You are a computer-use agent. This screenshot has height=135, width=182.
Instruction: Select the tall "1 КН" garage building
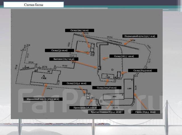click(129, 88)
